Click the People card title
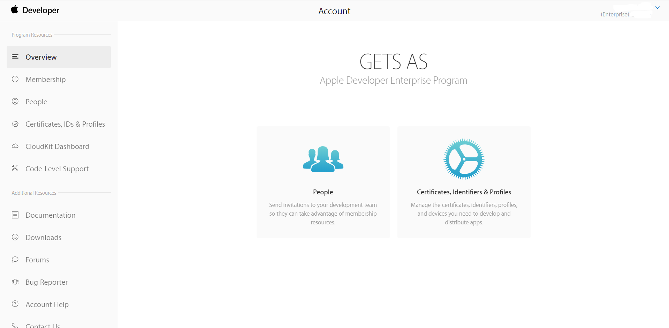This screenshot has height=328, width=669. pyautogui.click(x=323, y=192)
